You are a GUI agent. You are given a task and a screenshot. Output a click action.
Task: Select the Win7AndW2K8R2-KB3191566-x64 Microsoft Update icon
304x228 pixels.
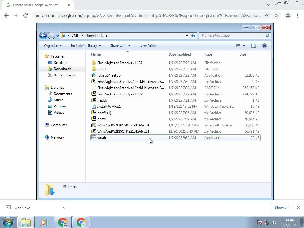(x=94, y=125)
